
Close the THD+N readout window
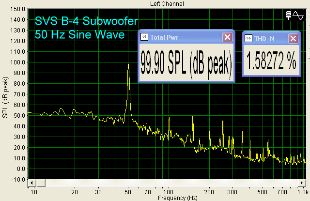pyautogui.click(x=293, y=39)
